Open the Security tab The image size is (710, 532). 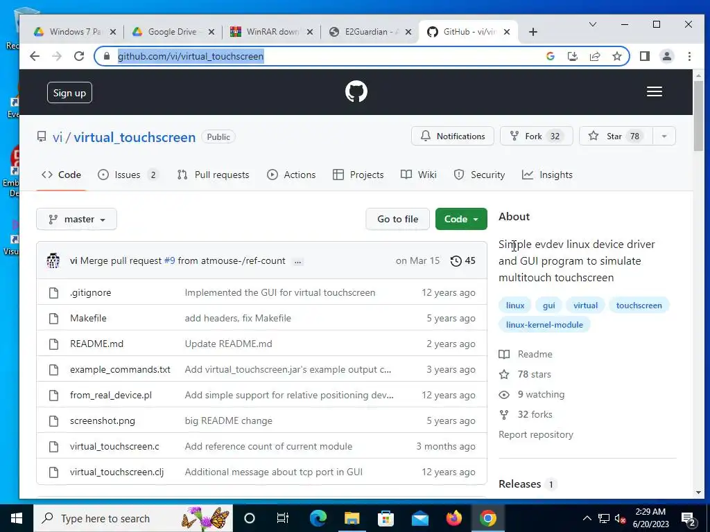click(479, 175)
